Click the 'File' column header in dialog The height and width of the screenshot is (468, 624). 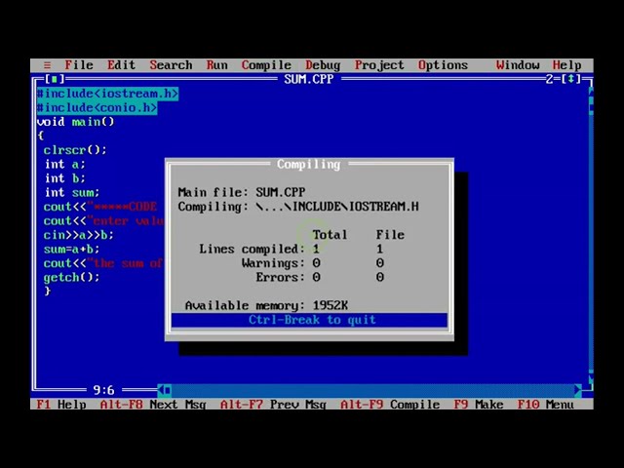(x=390, y=235)
